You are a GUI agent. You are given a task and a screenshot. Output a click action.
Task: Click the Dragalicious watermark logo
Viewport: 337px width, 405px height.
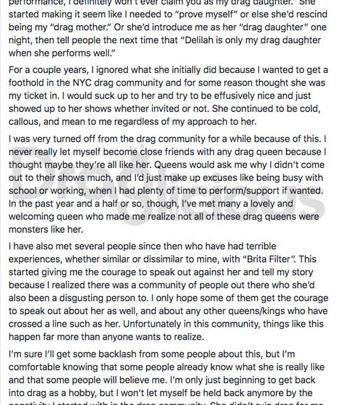168,185
